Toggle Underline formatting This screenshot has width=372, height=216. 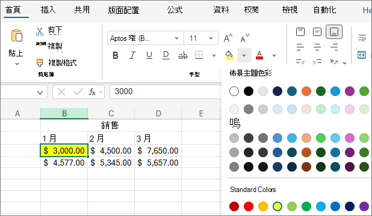click(149, 55)
